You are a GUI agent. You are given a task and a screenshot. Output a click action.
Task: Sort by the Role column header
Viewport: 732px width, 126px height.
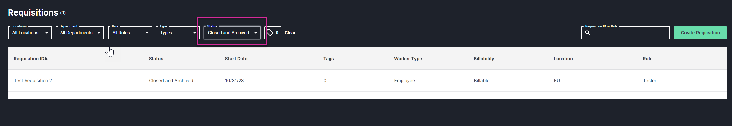coord(648,59)
